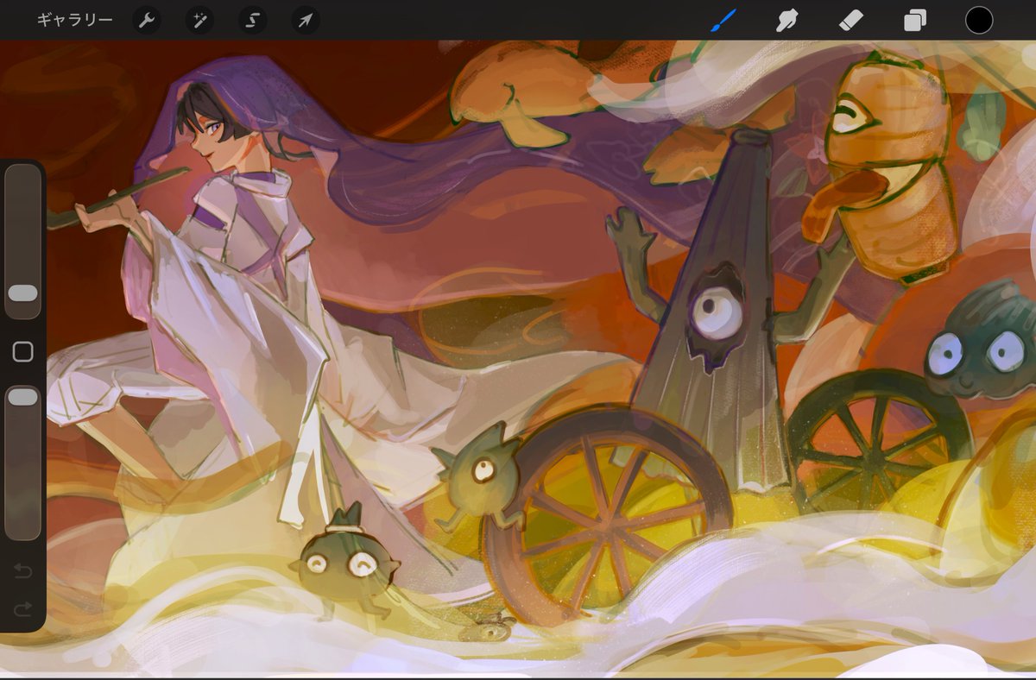Screen dimensions: 1036x680
Task: Select the Transform arrow tool
Action: [x=306, y=21]
